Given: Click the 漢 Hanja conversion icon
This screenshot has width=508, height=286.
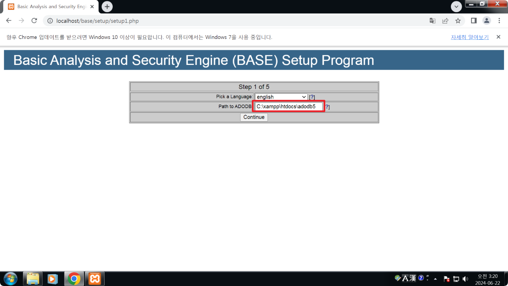Looking at the screenshot, I should tap(413, 278).
